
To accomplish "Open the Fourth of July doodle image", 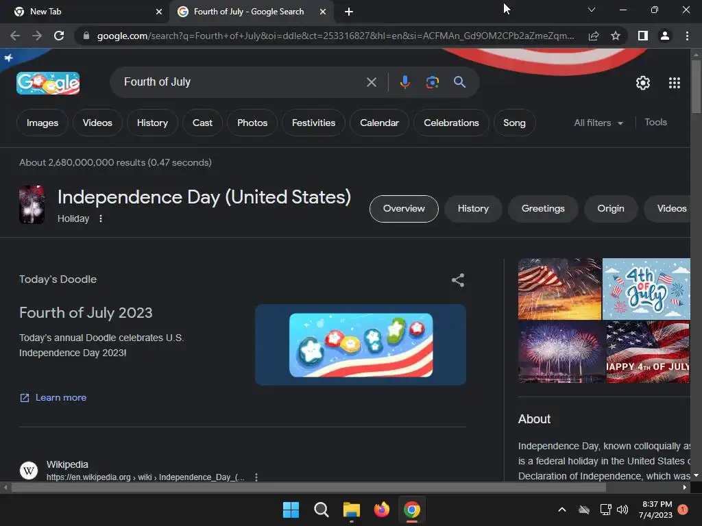I will pyautogui.click(x=361, y=345).
